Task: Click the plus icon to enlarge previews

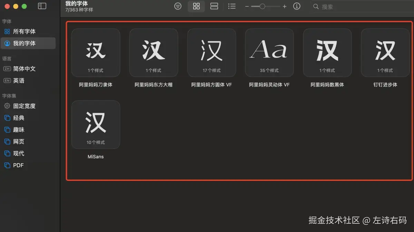Action: (284, 7)
